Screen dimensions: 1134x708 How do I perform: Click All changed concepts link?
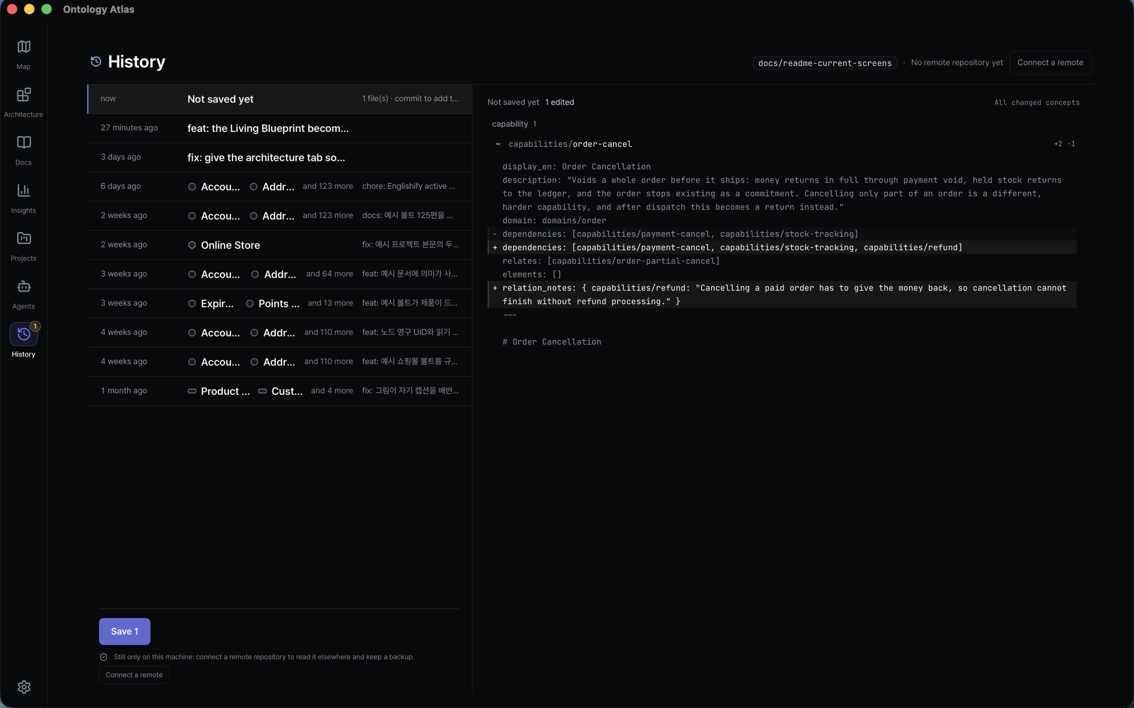click(1037, 103)
